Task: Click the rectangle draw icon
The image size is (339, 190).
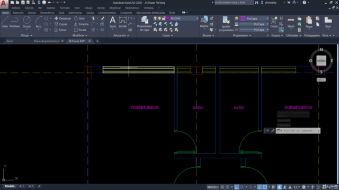Action: 46,18
